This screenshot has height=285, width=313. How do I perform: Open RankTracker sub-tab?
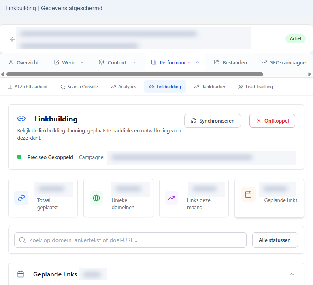click(210, 87)
